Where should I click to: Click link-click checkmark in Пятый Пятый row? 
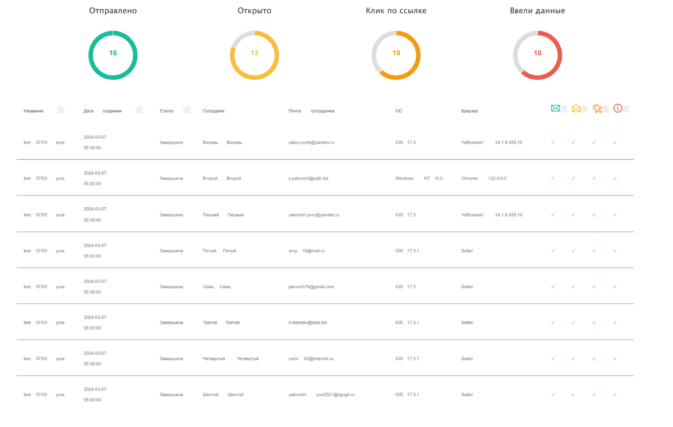[x=594, y=251]
